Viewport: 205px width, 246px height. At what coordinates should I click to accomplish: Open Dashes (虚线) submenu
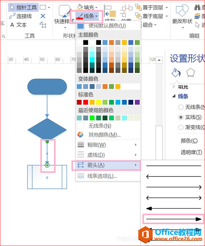click(x=108, y=155)
